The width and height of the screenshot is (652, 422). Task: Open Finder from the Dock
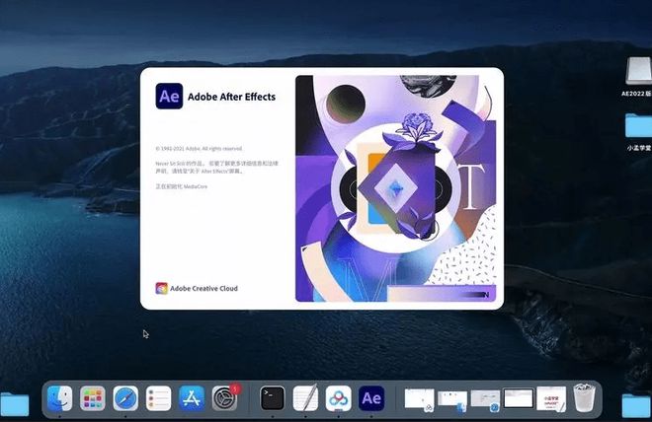click(59, 398)
